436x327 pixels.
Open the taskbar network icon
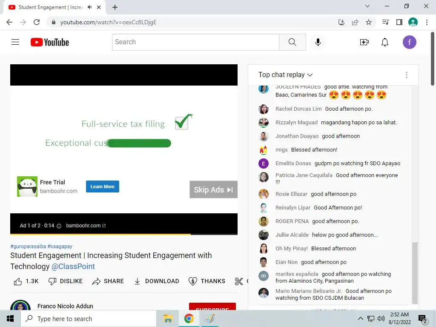(371, 318)
